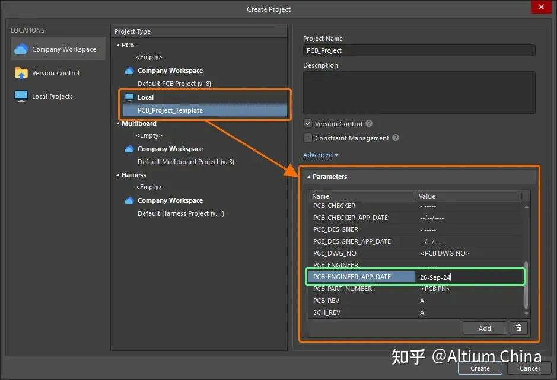Select the PCB_CHECKER_APP_DATE parameter row
The image size is (557, 380).
pyautogui.click(x=416, y=218)
